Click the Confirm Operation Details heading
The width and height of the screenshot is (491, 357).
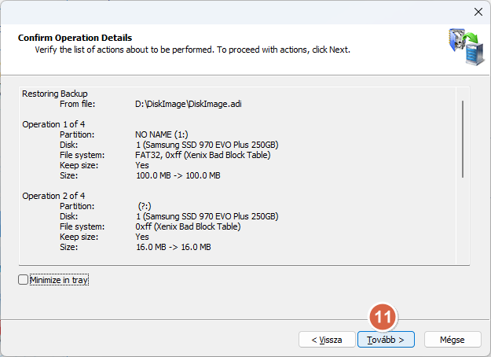75,38
